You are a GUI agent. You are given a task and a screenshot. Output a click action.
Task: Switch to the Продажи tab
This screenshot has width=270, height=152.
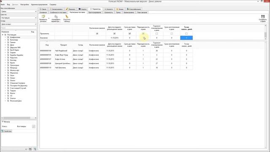click(x=70, y=9)
